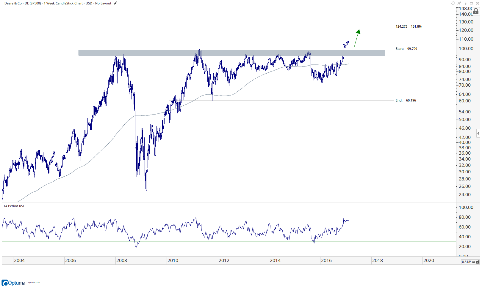The image size is (482, 287).
Task: Click the RSI 80.00 scale label
Action: [x=465, y=217]
